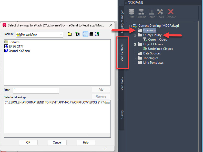203x152 pixels.
Task: Switch to the Map Explorer tab
Action: (x=122, y=53)
